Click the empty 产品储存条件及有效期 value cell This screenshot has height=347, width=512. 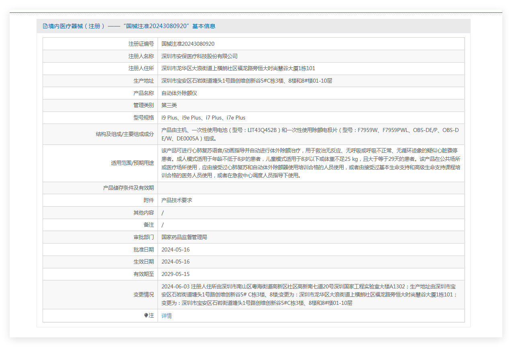(x=311, y=188)
